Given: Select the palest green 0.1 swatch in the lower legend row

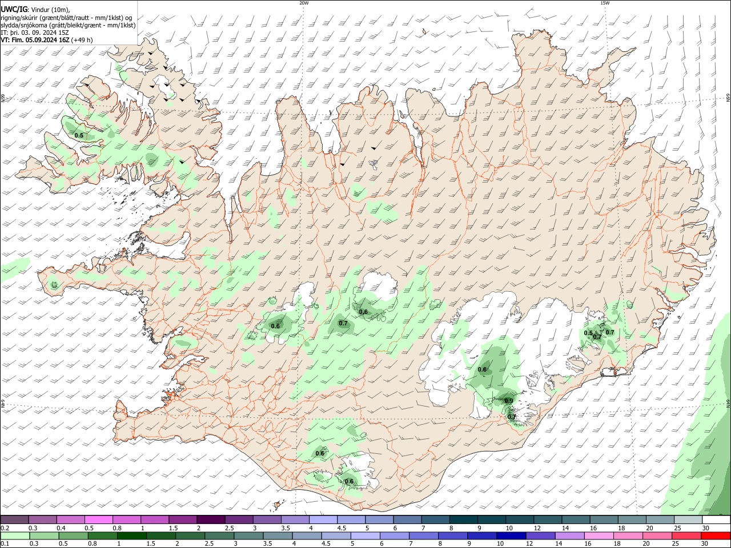Looking at the screenshot, I should click(x=15, y=535).
